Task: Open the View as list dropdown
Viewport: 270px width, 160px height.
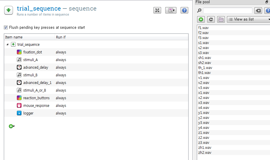Action: click(x=248, y=19)
